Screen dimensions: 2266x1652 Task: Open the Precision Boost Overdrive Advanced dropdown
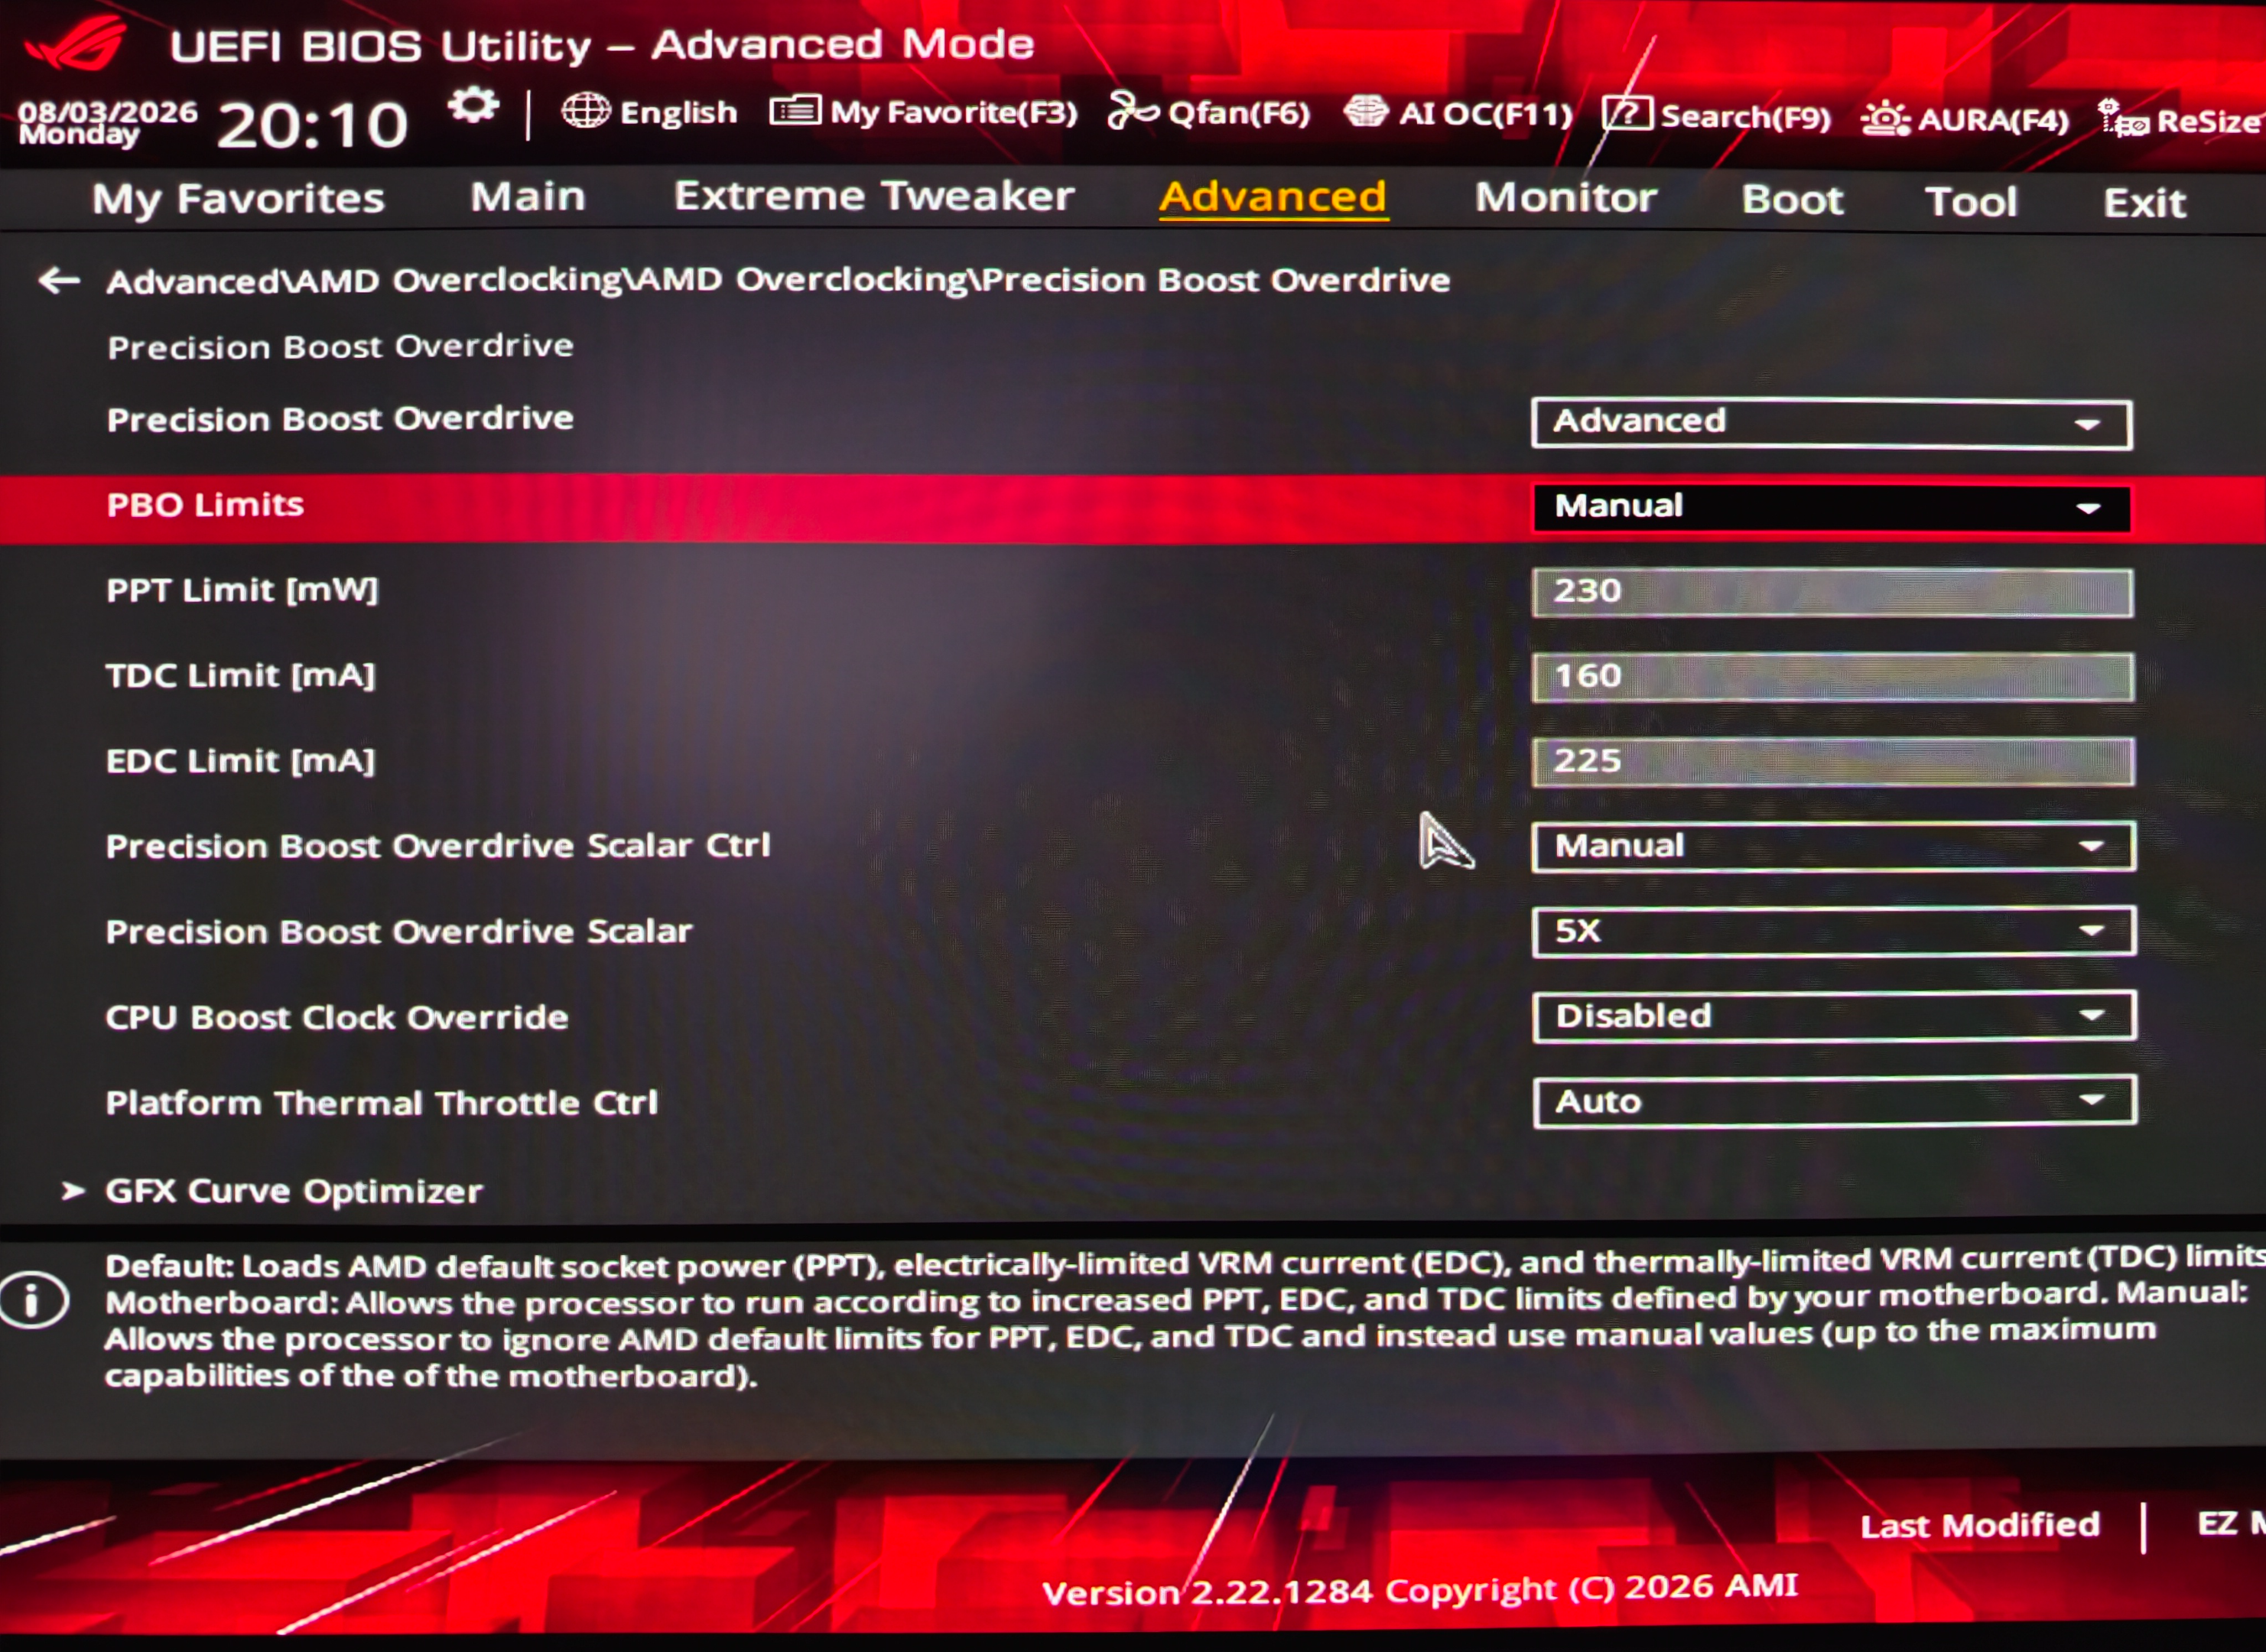(1831, 424)
